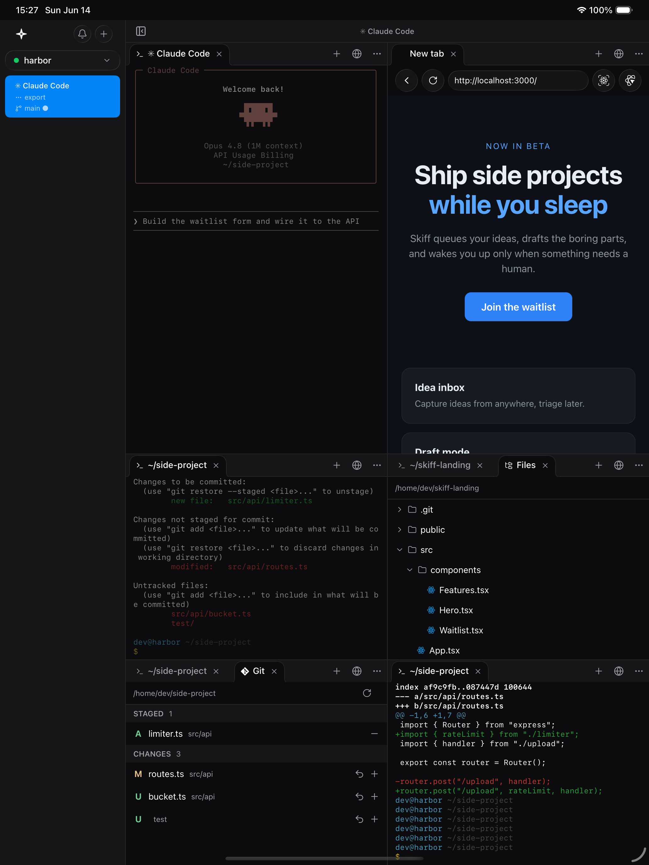Focus the Claude Code prompt input
Viewport: 649px width, 865px height.
click(x=256, y=221)
